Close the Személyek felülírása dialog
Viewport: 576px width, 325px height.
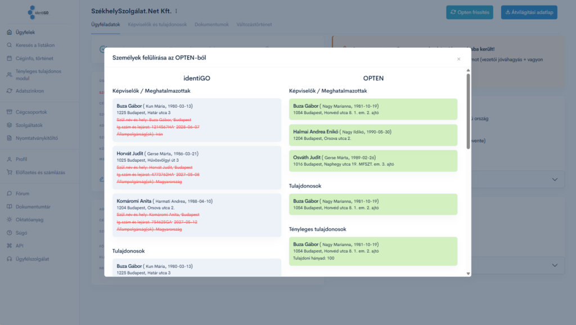(458, 59)
